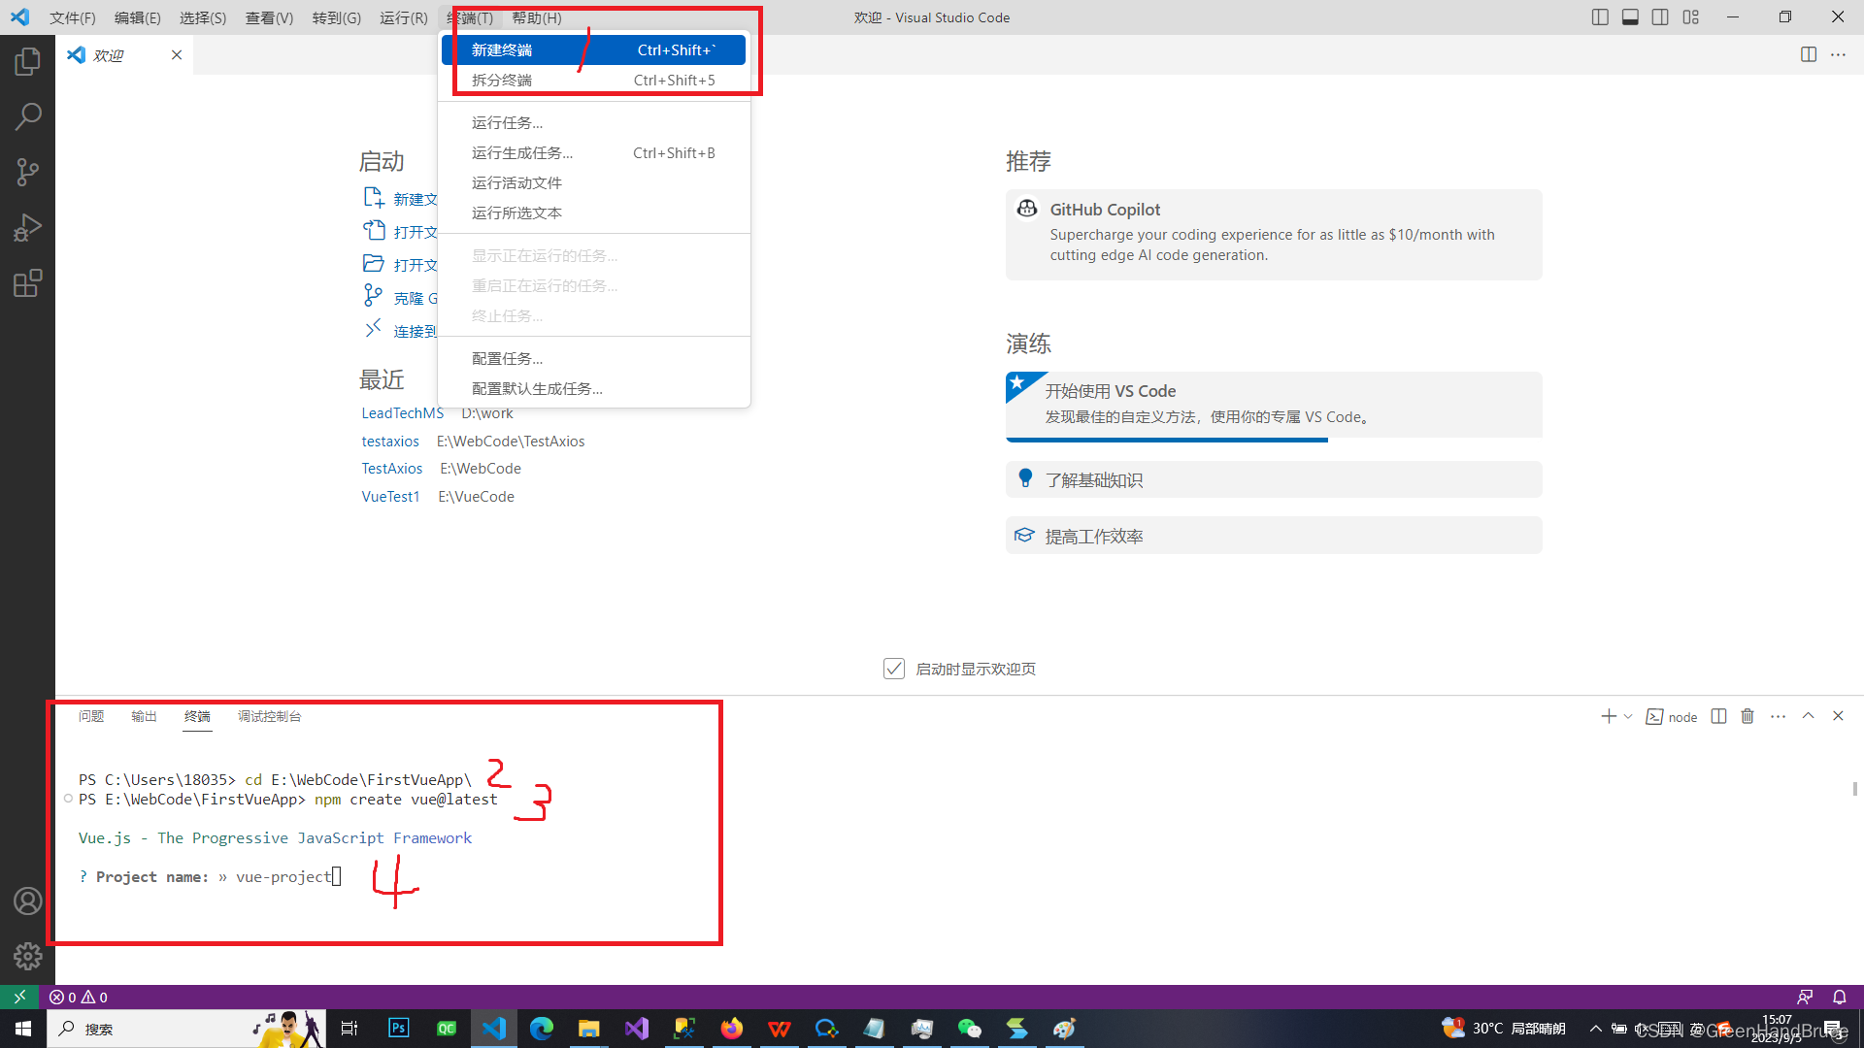The width and height of the screenshot is (1864, 1048).
Task: Open the Source Control view
Action: pyautogui.click(x=27, y=173)
